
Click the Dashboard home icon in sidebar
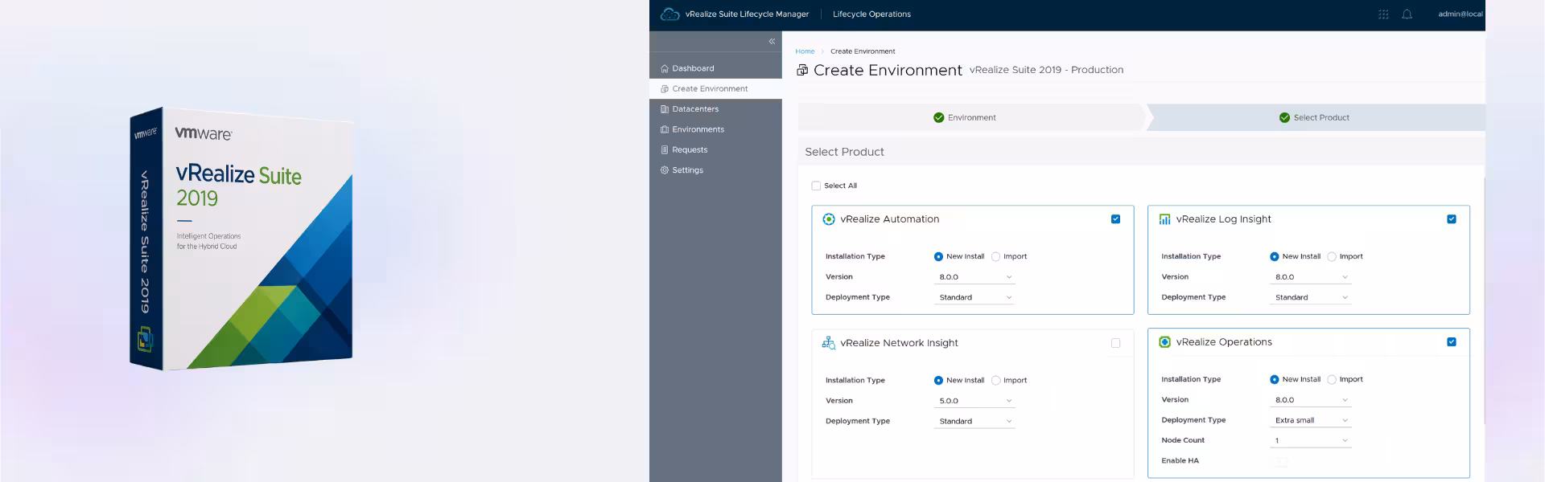665,68
